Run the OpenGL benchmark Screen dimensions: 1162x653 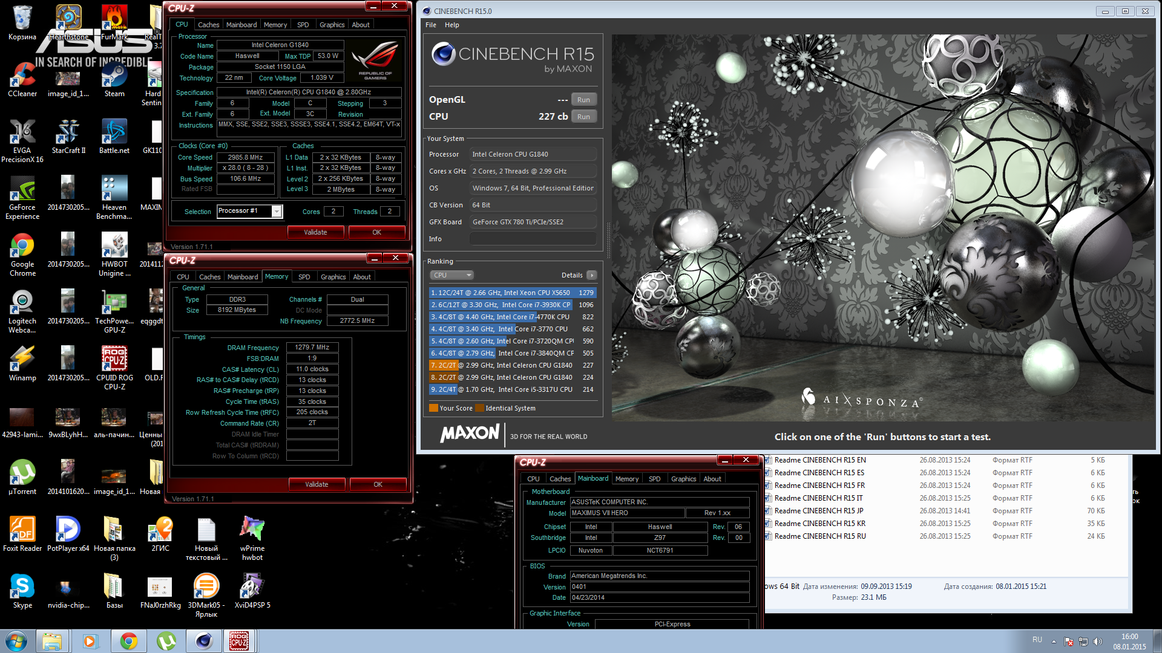tap(583, 100)
